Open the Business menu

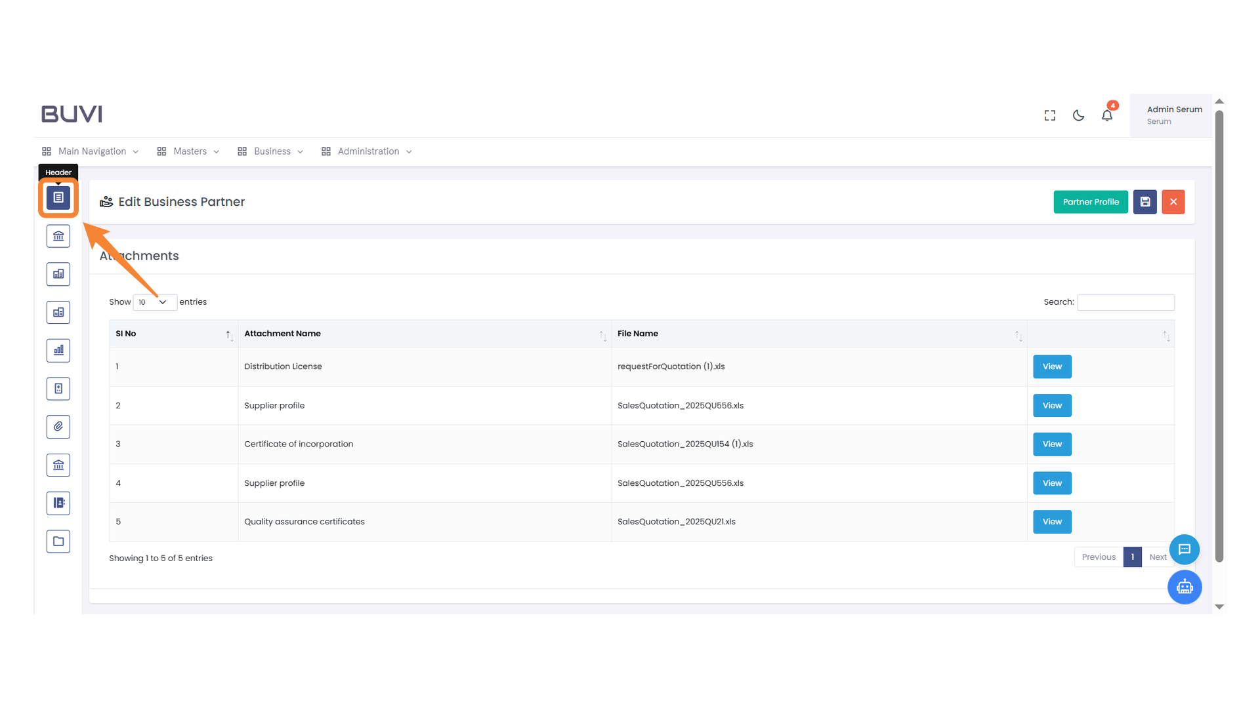[x=270, y=151]
